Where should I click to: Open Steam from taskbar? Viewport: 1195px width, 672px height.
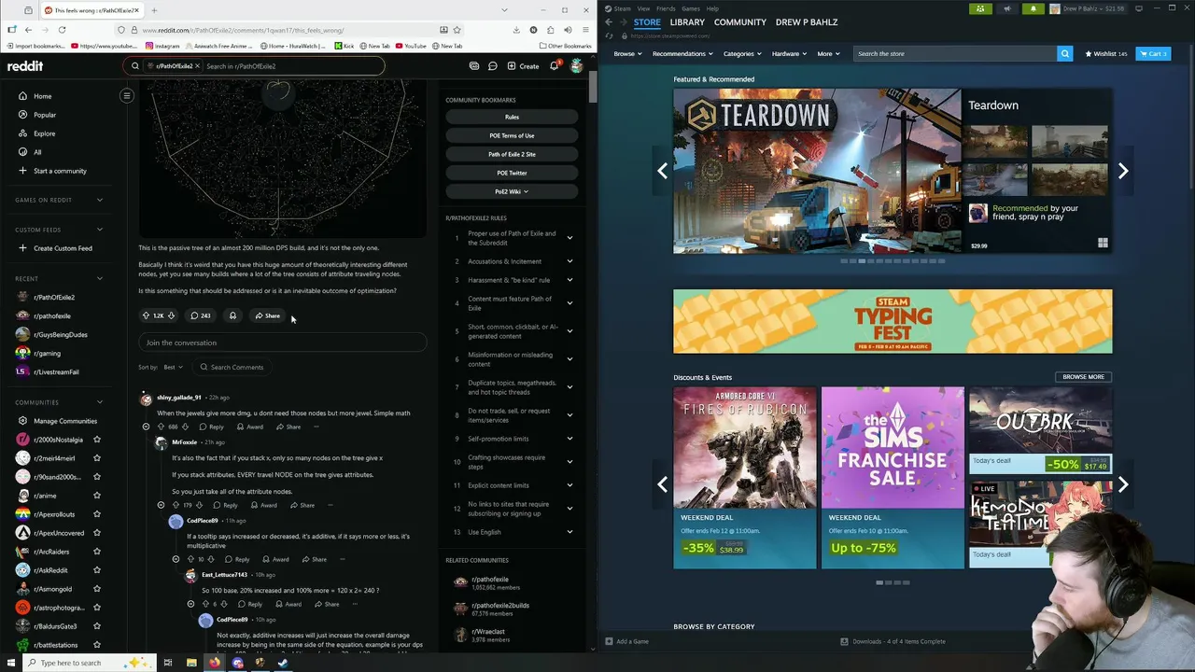(x=283, y=663)
